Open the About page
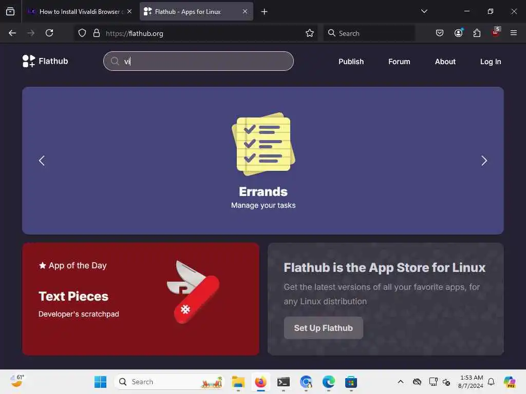This screenshot has width=526, height=394. 445,62
